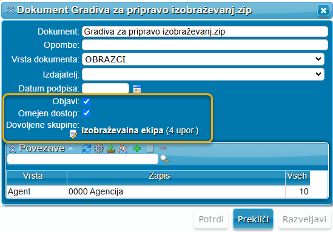Toggle the Omejen dostop checkbox

(87, 113)
